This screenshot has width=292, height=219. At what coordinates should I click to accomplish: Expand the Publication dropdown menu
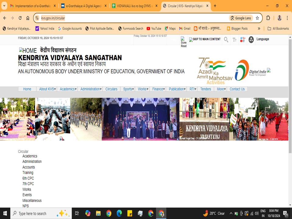click(177, 89)
